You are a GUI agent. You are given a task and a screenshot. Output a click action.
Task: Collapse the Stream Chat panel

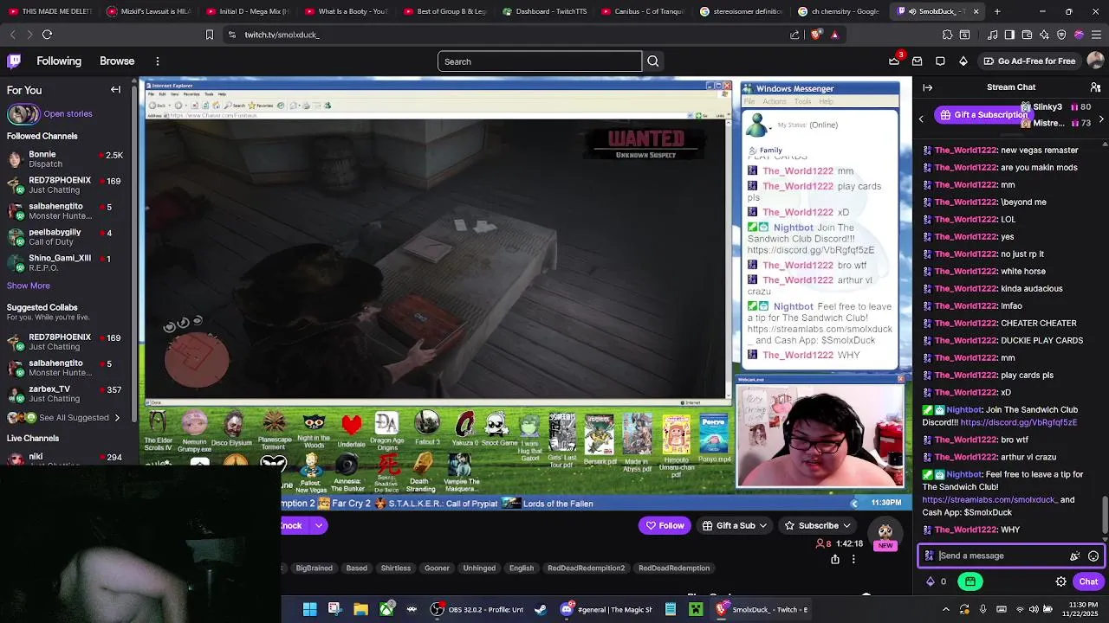[x=927, y=87]
